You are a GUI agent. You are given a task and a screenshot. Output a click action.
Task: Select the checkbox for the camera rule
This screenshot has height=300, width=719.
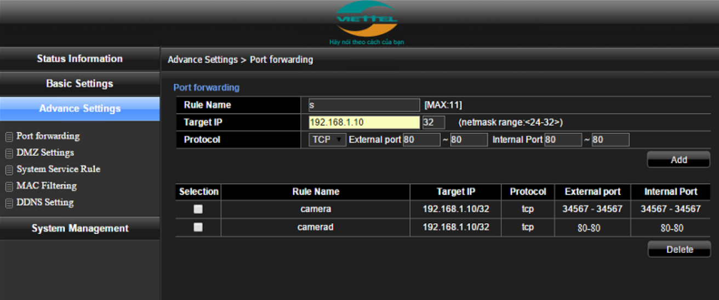[x=198, y=209]
